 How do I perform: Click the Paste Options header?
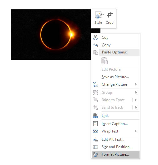click(x=119, y=52)
